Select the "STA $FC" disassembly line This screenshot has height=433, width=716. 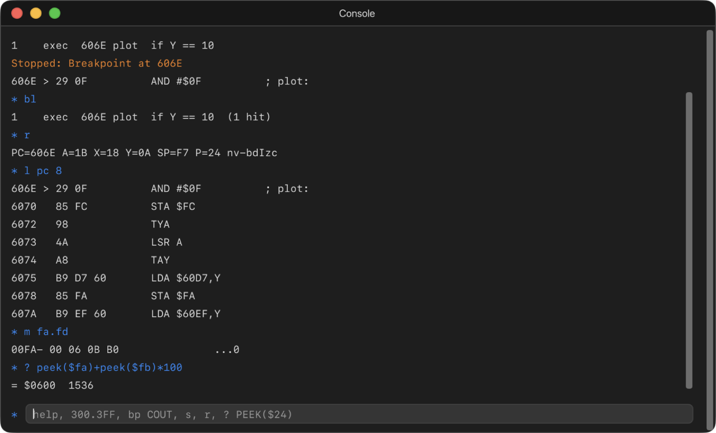coord(103,207)
